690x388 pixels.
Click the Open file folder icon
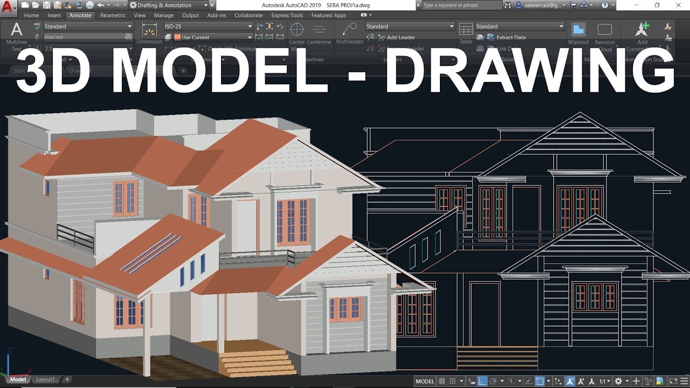pos(36,5)
